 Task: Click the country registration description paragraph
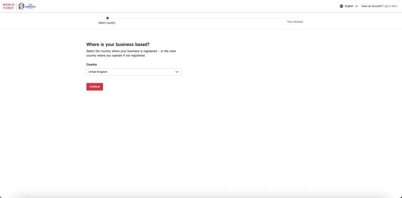tap(131, 53)
